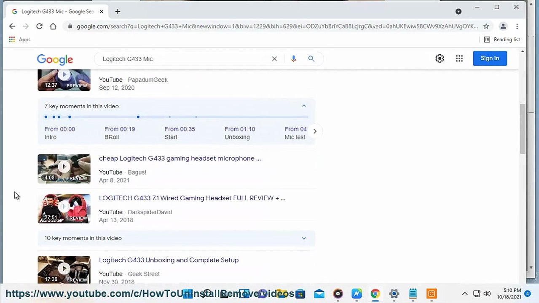The width and height of the screenshot is (539, 303).
Task: Click the 'Bagus!' channel name
Action: tap(137, 172)
